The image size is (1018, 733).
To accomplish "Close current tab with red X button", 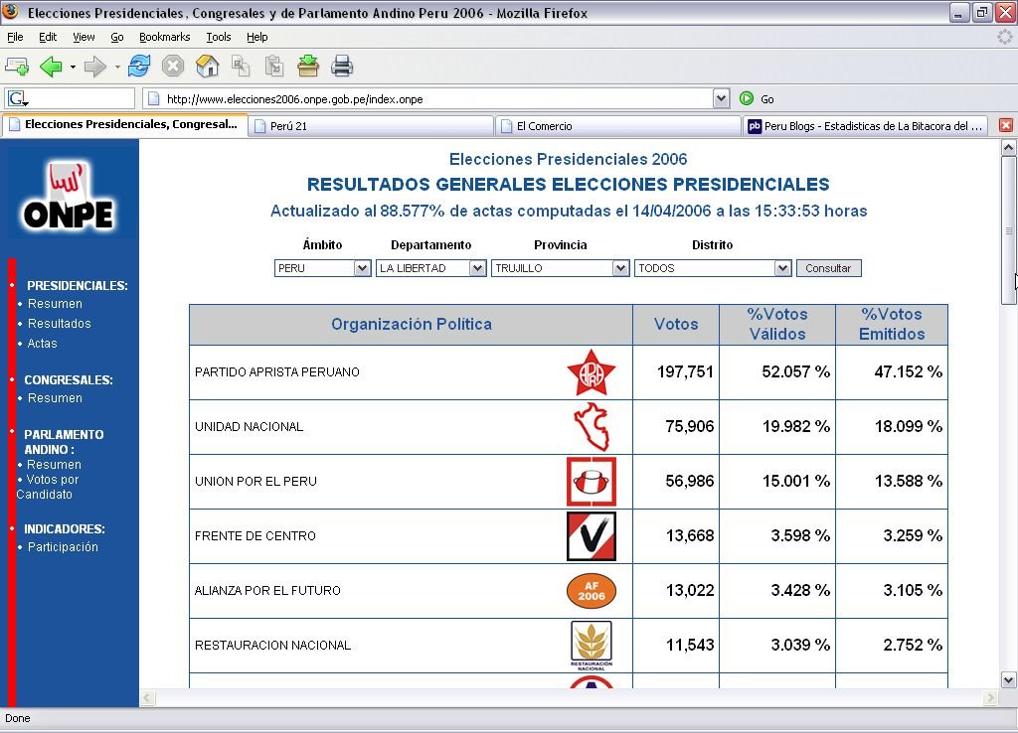I will pos(1006,125).
